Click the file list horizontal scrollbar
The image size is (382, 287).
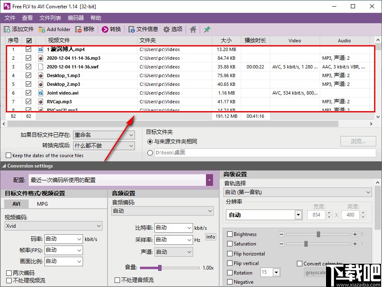[173, 124]
